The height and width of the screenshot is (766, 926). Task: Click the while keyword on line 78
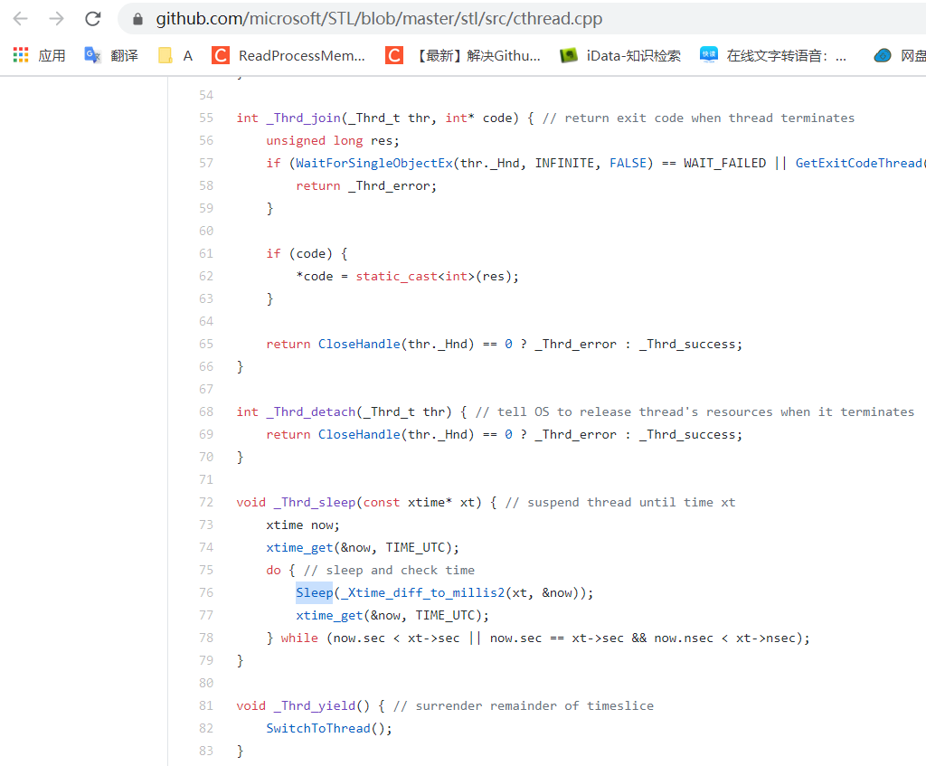pos(299,638)
